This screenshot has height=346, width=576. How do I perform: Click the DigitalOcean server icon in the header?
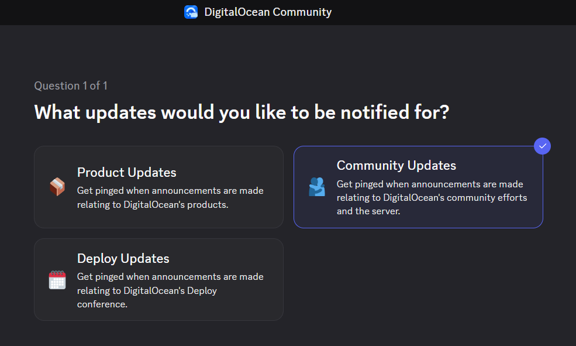[x=191, y=12]
